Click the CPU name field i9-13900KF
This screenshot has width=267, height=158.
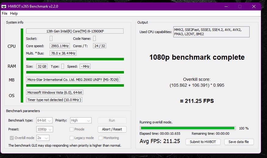point(75,31)
